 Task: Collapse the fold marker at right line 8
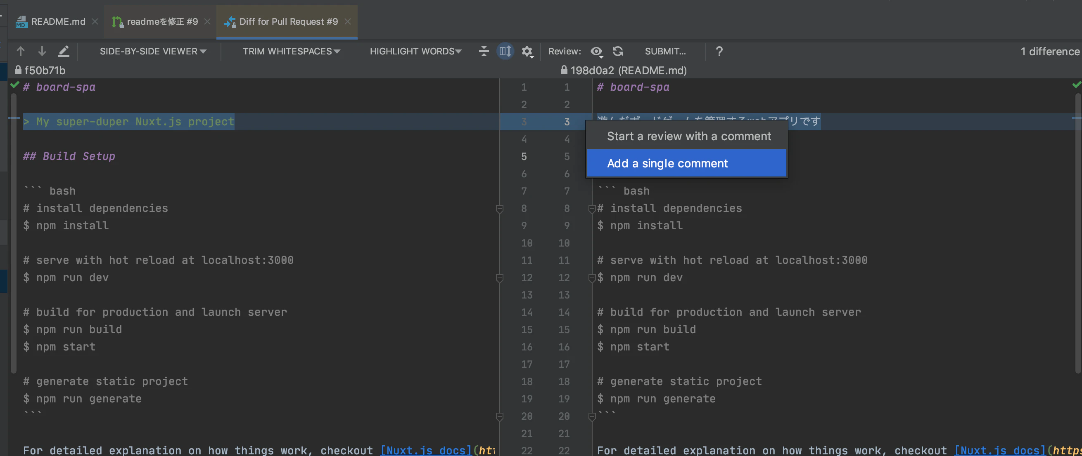[x=592, y=208]
